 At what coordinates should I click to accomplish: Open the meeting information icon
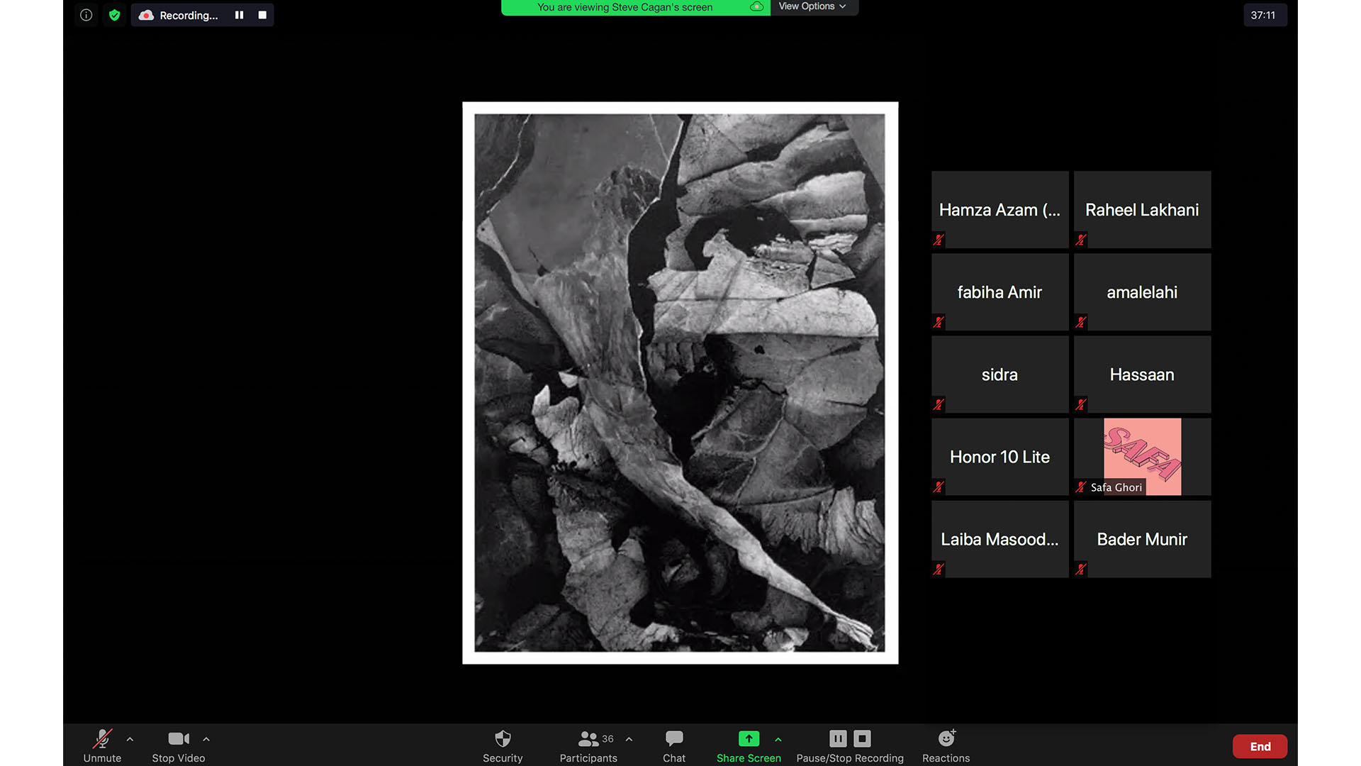[x=86, y=15]
